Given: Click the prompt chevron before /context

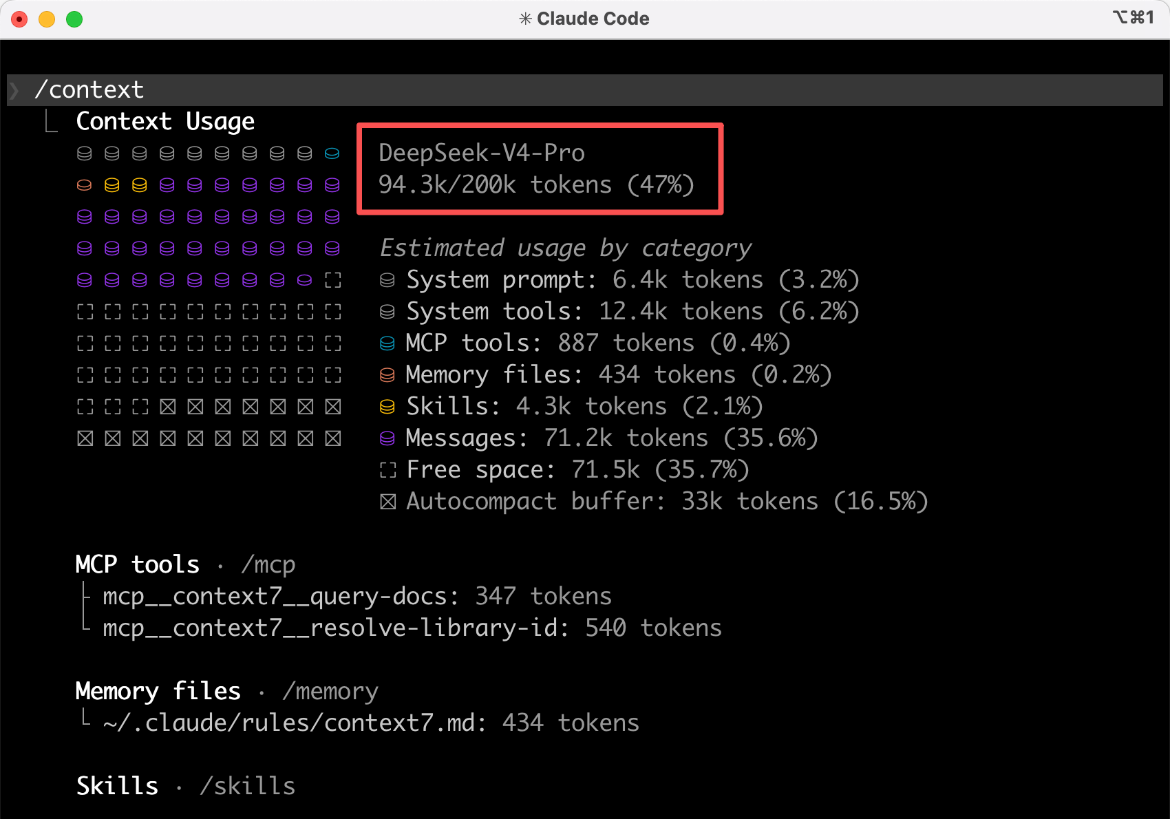Looking at the screenshot, I should point(14,90).
